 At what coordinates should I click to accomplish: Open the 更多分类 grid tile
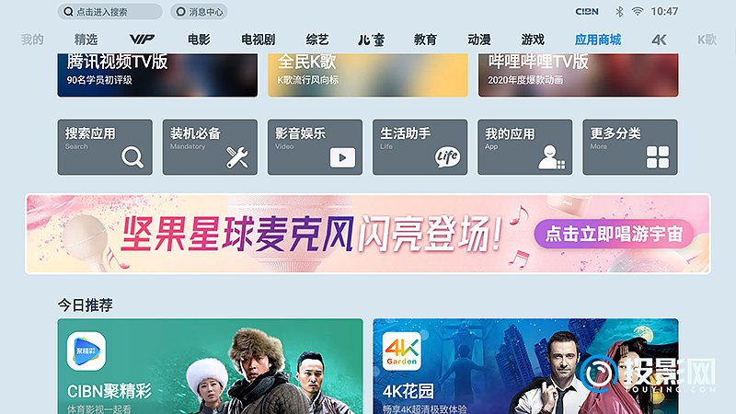click(x=630, y=147)
